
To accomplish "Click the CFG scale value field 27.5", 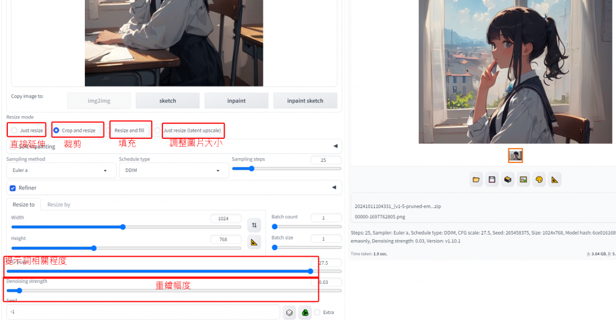I will pos(326,263).
